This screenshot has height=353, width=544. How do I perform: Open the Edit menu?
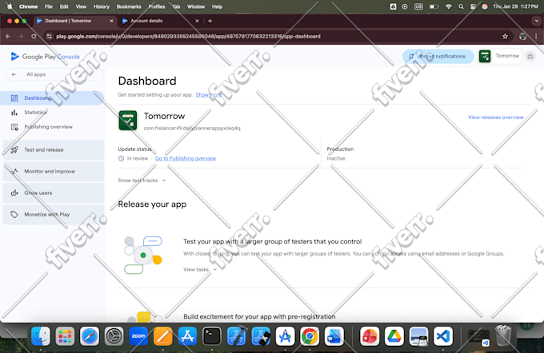pyautogui.click(x=64, y=6)
